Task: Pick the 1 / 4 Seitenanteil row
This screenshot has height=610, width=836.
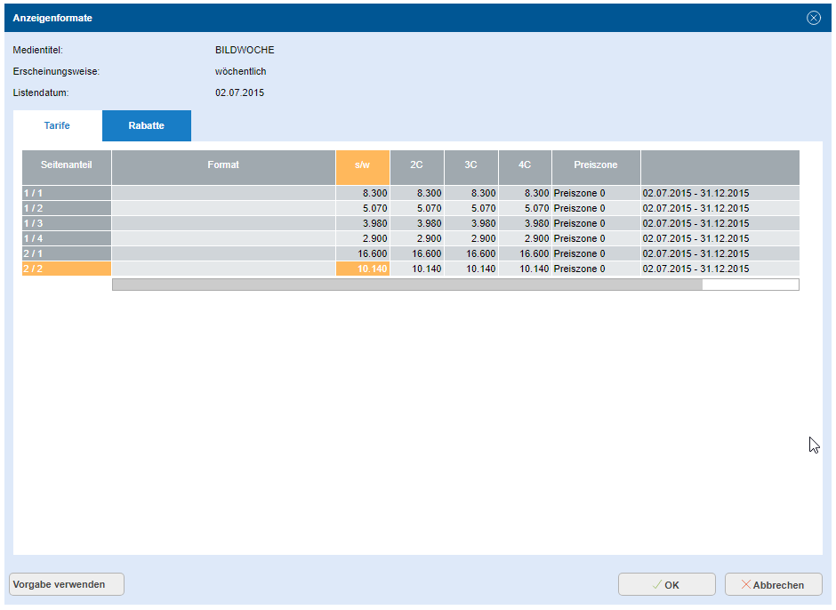Action: point(67,238)
